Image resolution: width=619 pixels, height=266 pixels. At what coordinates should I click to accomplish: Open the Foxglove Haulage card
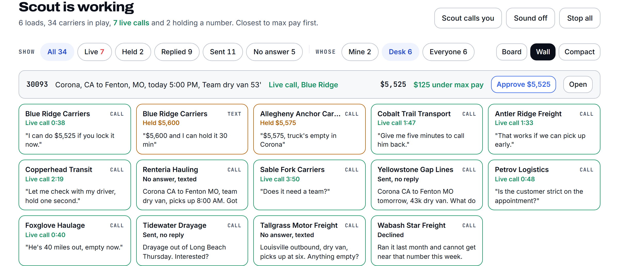coord(75,241)
